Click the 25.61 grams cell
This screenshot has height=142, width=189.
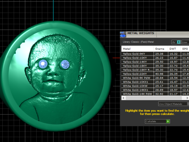[161, 82]
